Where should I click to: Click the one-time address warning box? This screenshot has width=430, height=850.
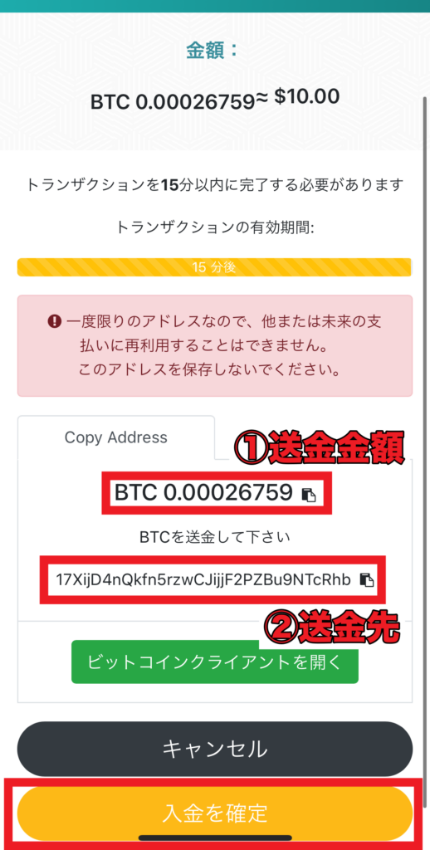click(215, 346)
